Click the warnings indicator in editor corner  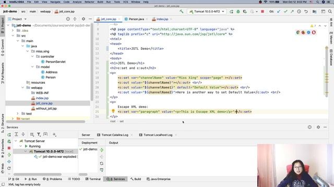click(313, 25)
